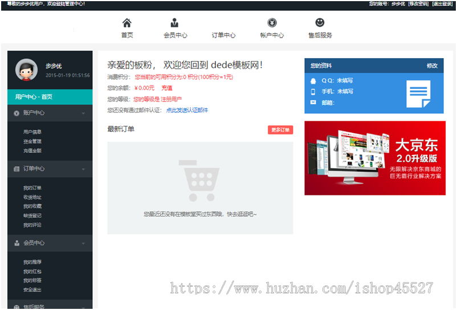This screenshot has height=310, width=457.
Task: Open 我的收藏 in the sidebar
Action: pyautogui.click(x=32, y=206)
